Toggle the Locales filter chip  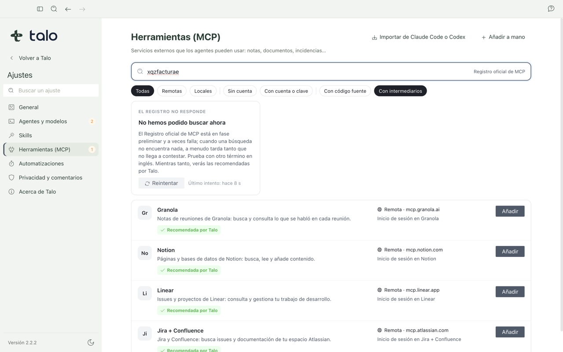203,91
